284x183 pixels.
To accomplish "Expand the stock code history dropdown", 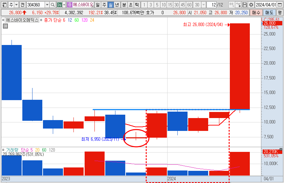I will pyautogui.click(x=47, y=5).
